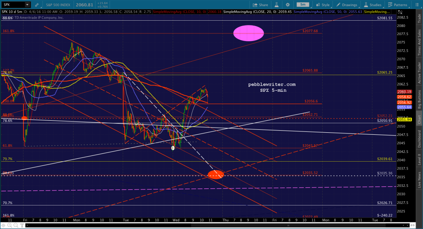Viewport: 423px width, 229px height.
Task: Click the S&P 500 INDEX description
Action: tap(58, 5)
